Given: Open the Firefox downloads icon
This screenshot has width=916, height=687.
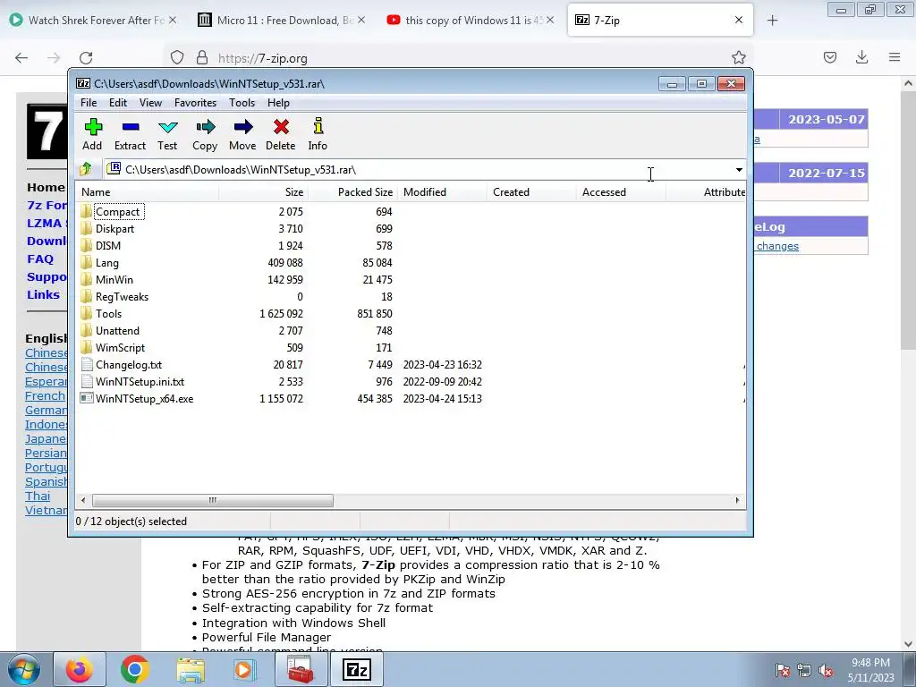Looking at the screenshot, I should click(861, 57).
